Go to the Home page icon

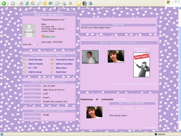tap(33, 3)
